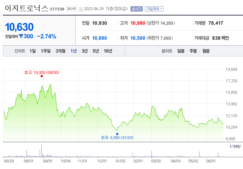Click the 최저 9,300 (01/03) label

(x=117, y=138)
